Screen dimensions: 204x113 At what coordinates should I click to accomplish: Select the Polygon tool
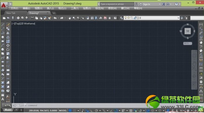click(3, 37)
